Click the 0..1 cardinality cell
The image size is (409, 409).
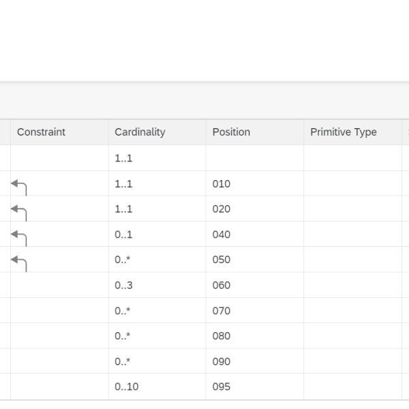123,234
